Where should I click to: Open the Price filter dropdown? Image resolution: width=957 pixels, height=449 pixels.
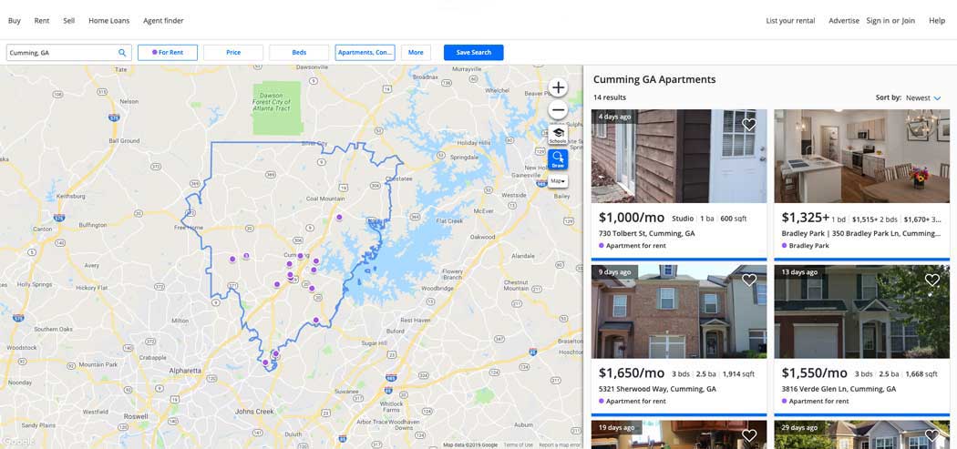(x=233, y=53)
